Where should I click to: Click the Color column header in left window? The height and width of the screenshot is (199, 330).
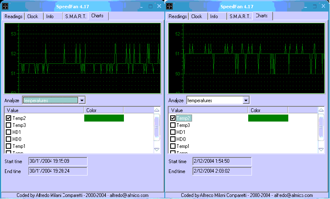pos(104,110)
